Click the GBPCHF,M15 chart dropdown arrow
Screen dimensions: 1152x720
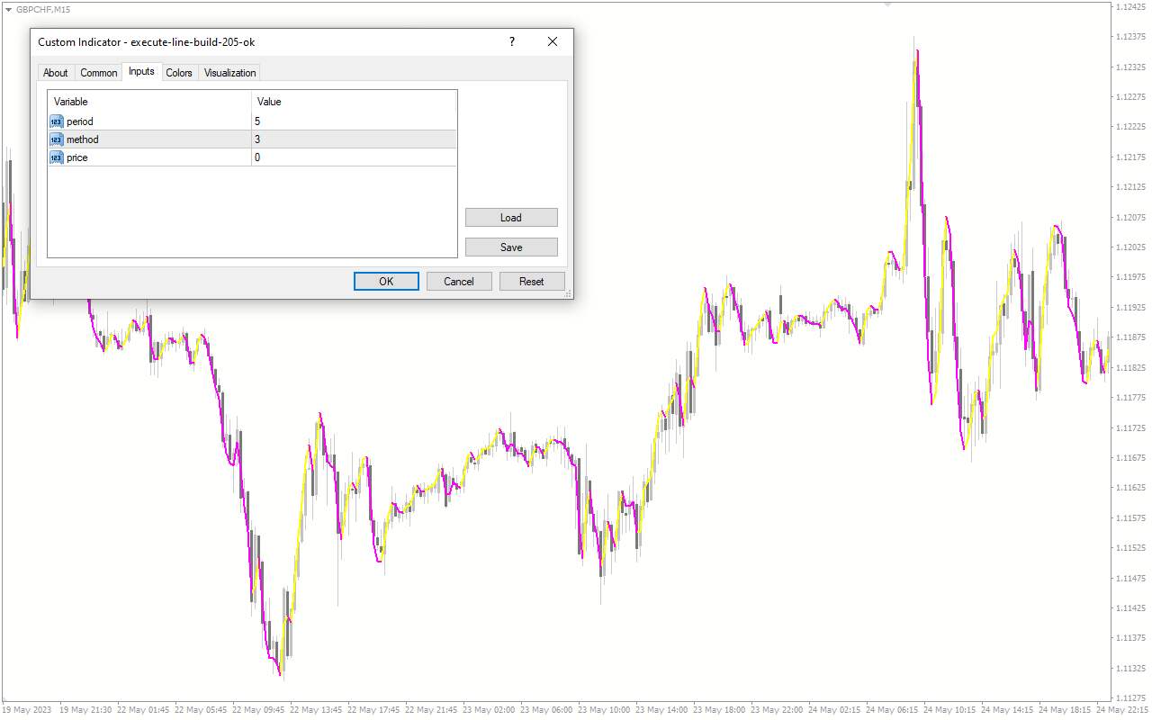8,9
